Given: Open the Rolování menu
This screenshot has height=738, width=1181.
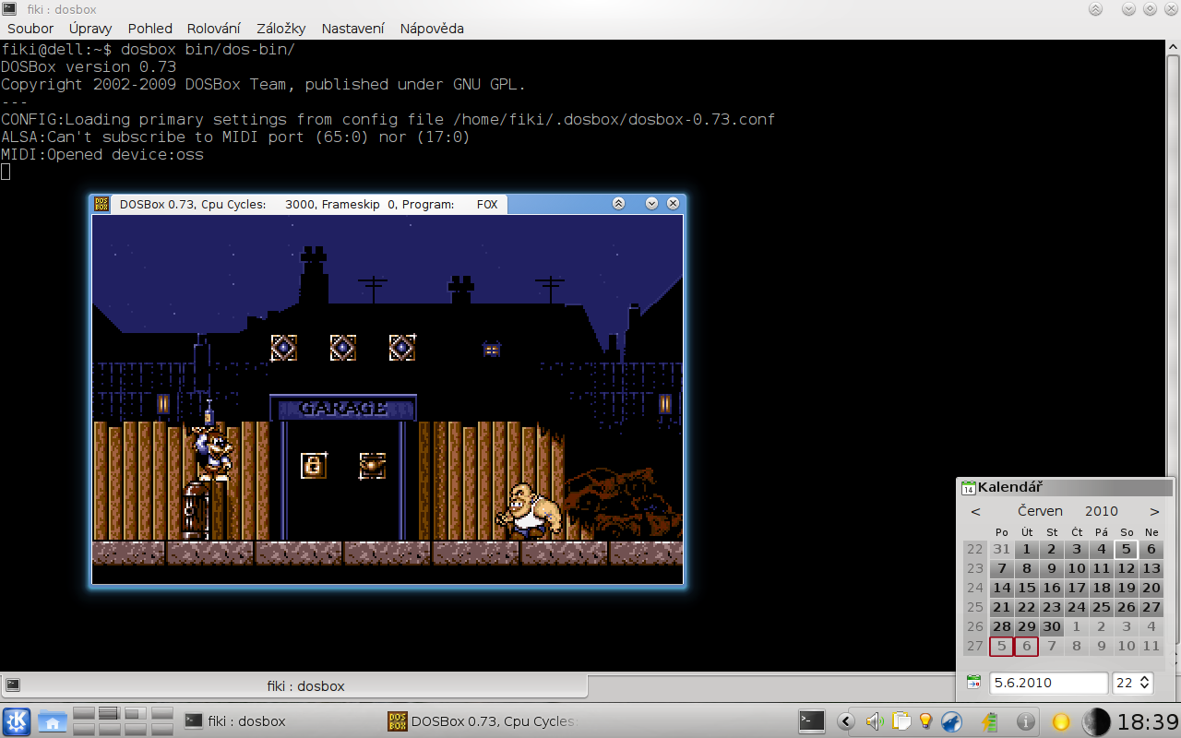Looking at the screenshot, I should pyautogui.click(x=213, y=29).
